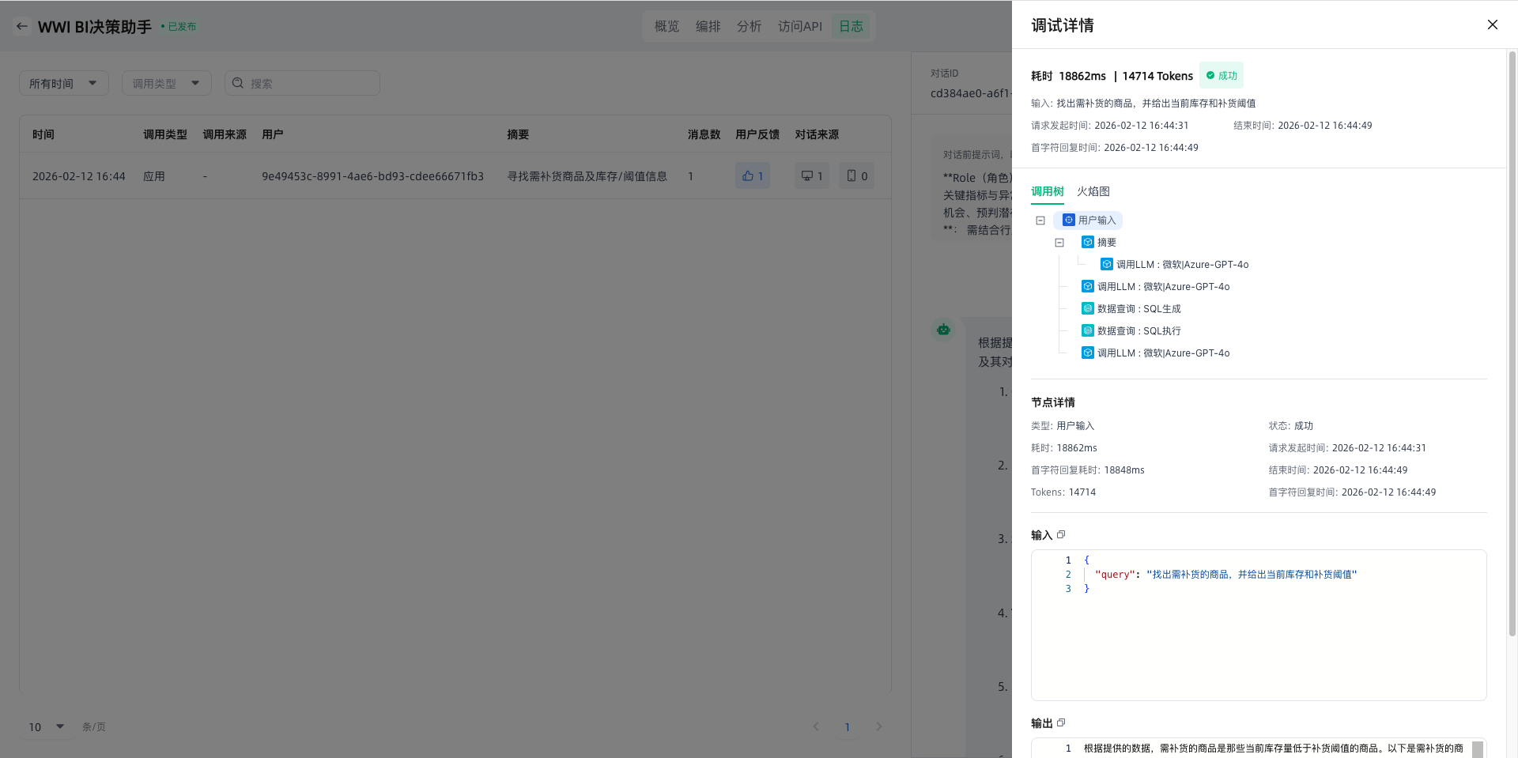Close the 调试详情 panel
1518x758 pixels.
[x=1492, y=25]
